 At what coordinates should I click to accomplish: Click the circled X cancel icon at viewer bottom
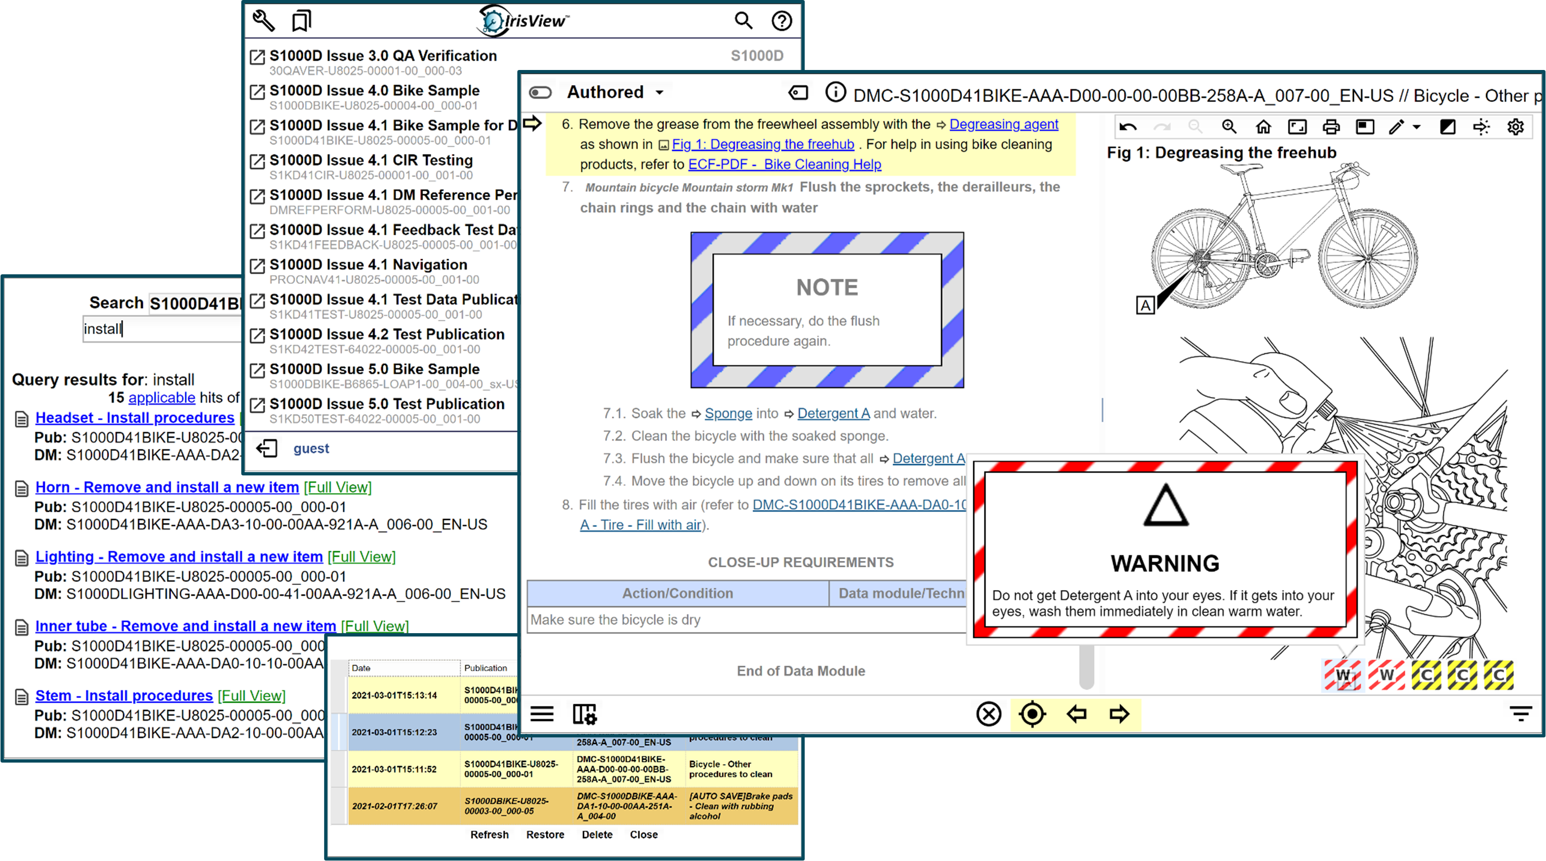click(x=988, y=714)
